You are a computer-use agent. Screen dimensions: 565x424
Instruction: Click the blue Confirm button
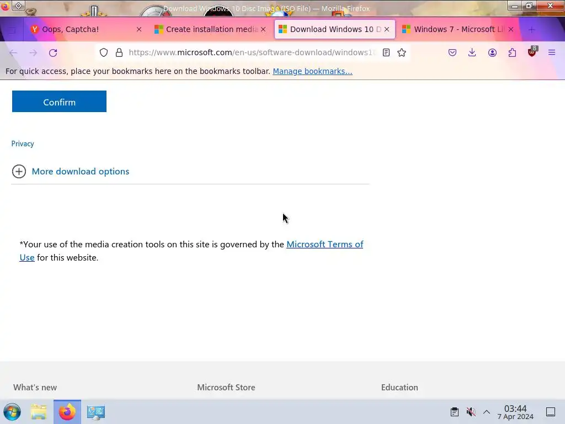[x=59, y=102]
